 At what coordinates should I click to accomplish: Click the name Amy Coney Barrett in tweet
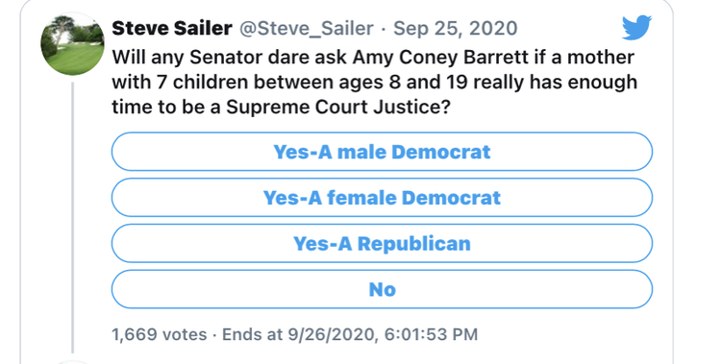(x=440, y=58)
